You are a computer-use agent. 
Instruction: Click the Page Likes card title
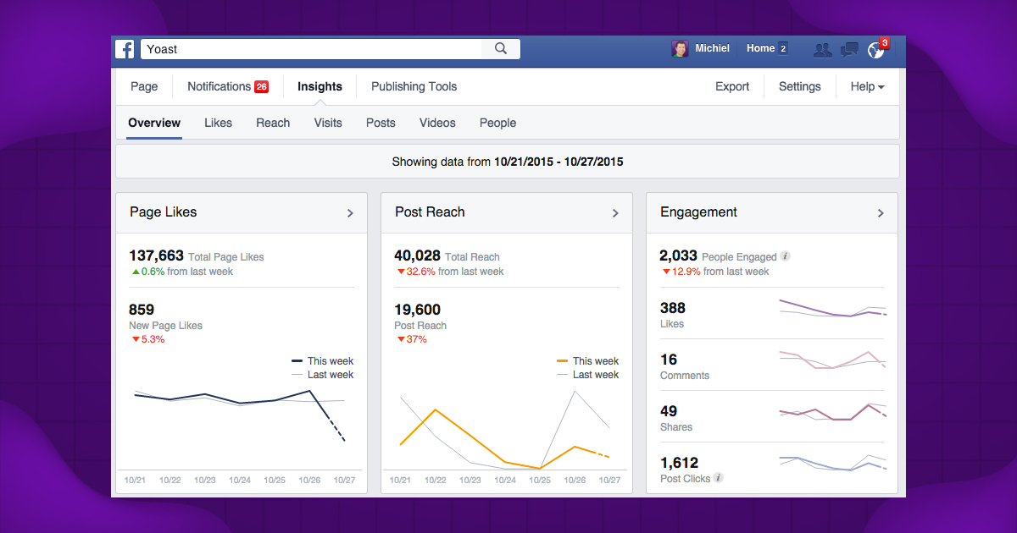[x=163, y=212]
